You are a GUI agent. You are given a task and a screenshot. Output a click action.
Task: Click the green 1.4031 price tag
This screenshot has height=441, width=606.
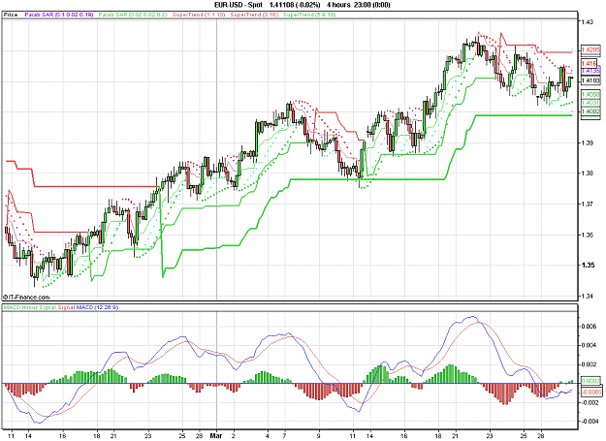[590, 103]
